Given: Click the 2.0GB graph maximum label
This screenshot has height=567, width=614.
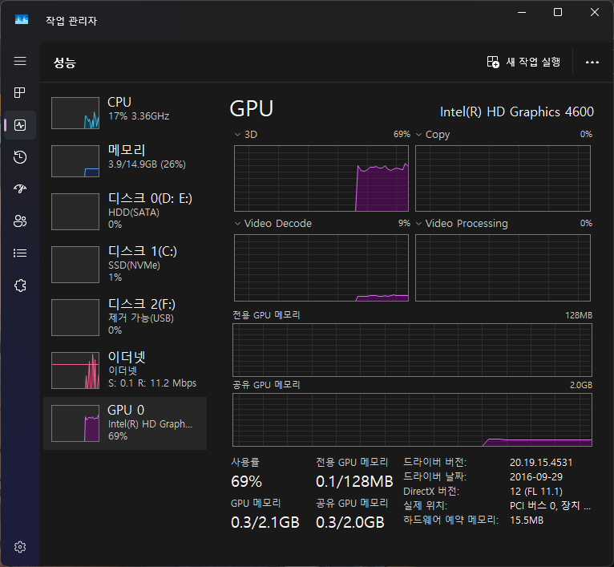Looking at the screenshot, I should [580, 385].
